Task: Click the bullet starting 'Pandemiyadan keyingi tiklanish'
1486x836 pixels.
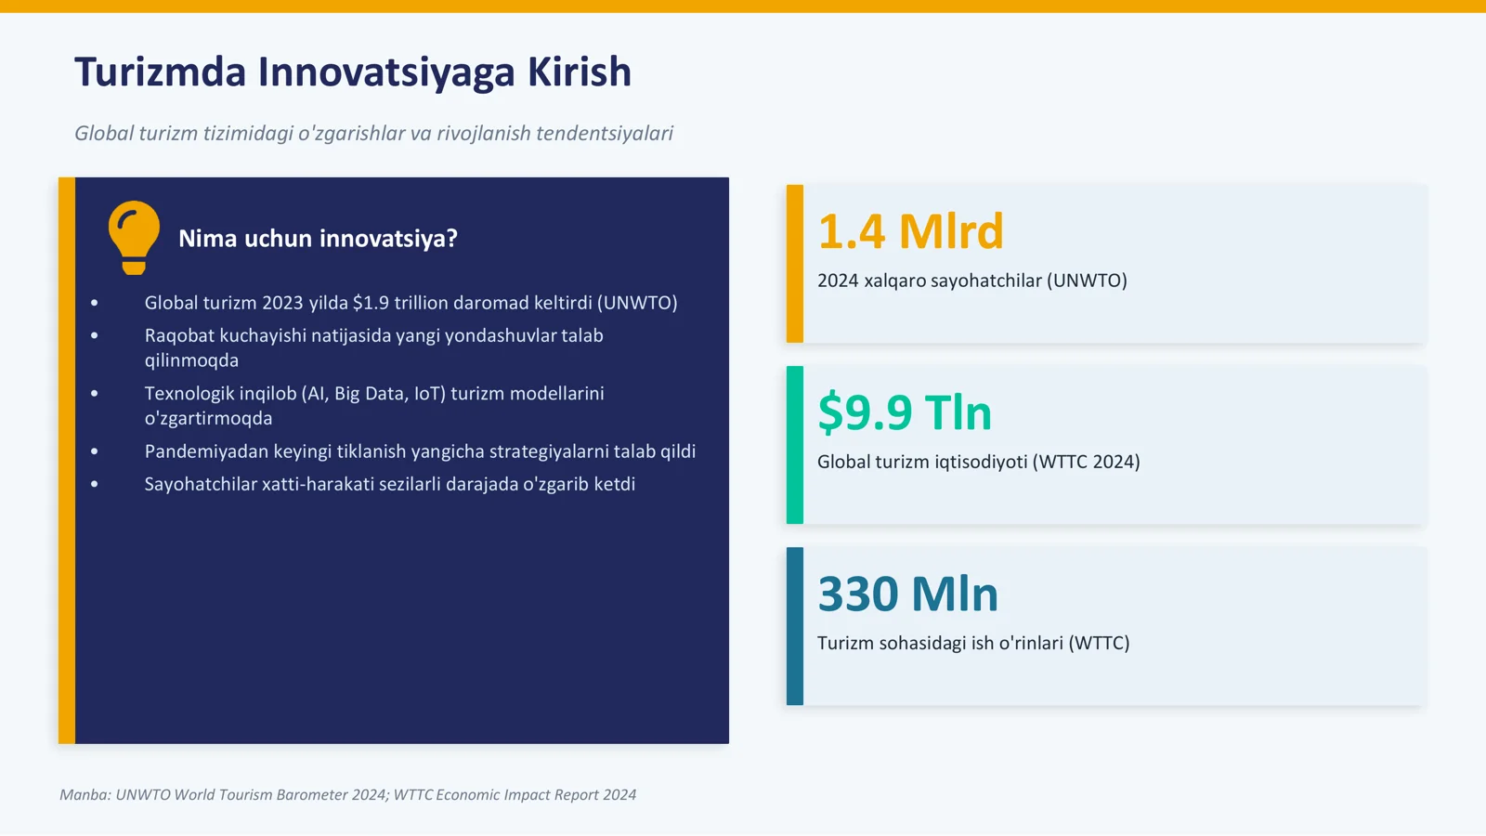Action: pos(420,451)
